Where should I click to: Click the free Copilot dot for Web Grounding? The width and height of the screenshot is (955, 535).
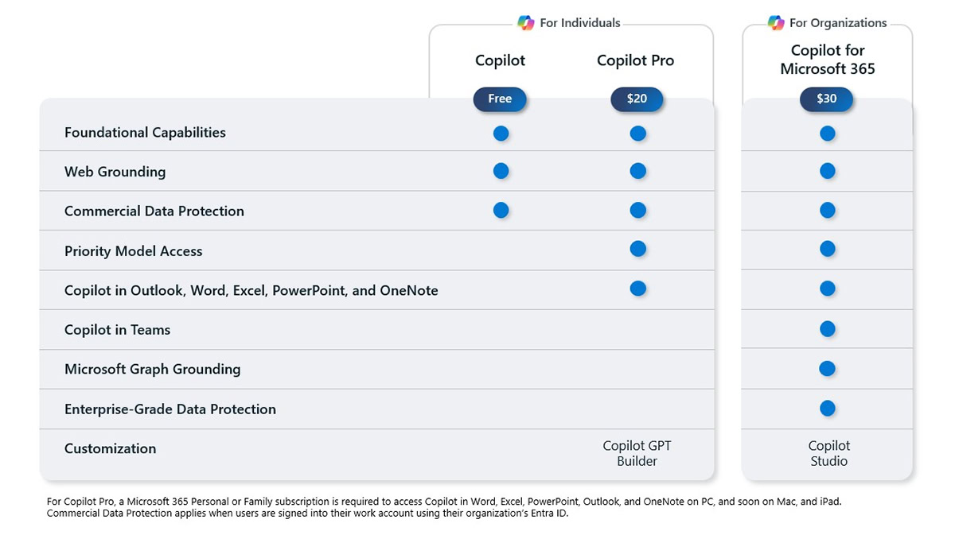tap(501, 171)
